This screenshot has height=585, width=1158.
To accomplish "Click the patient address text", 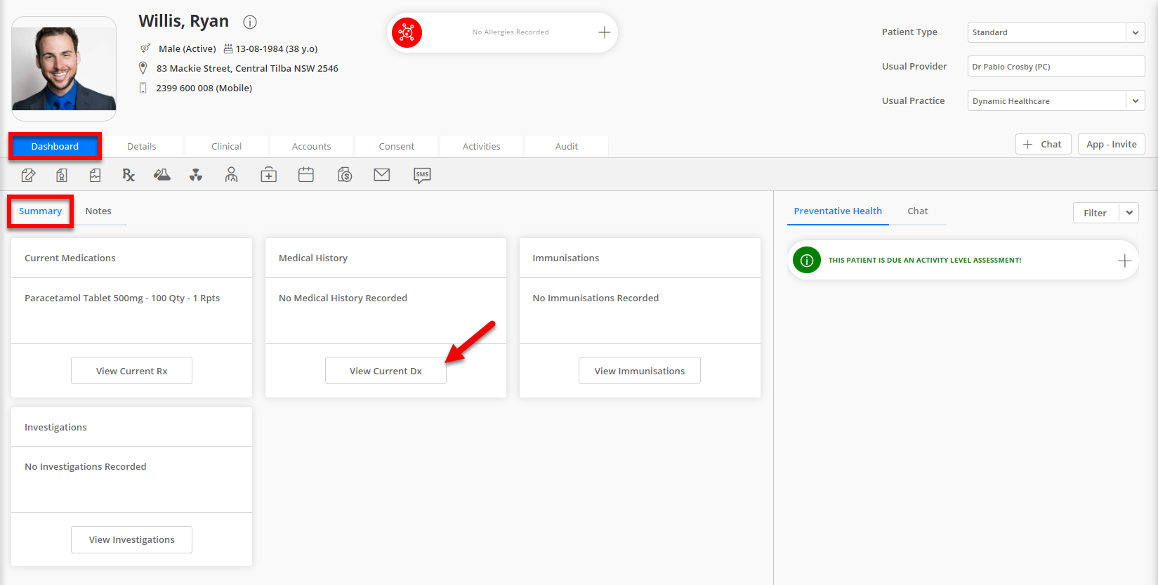I will [x=247, y=68].
